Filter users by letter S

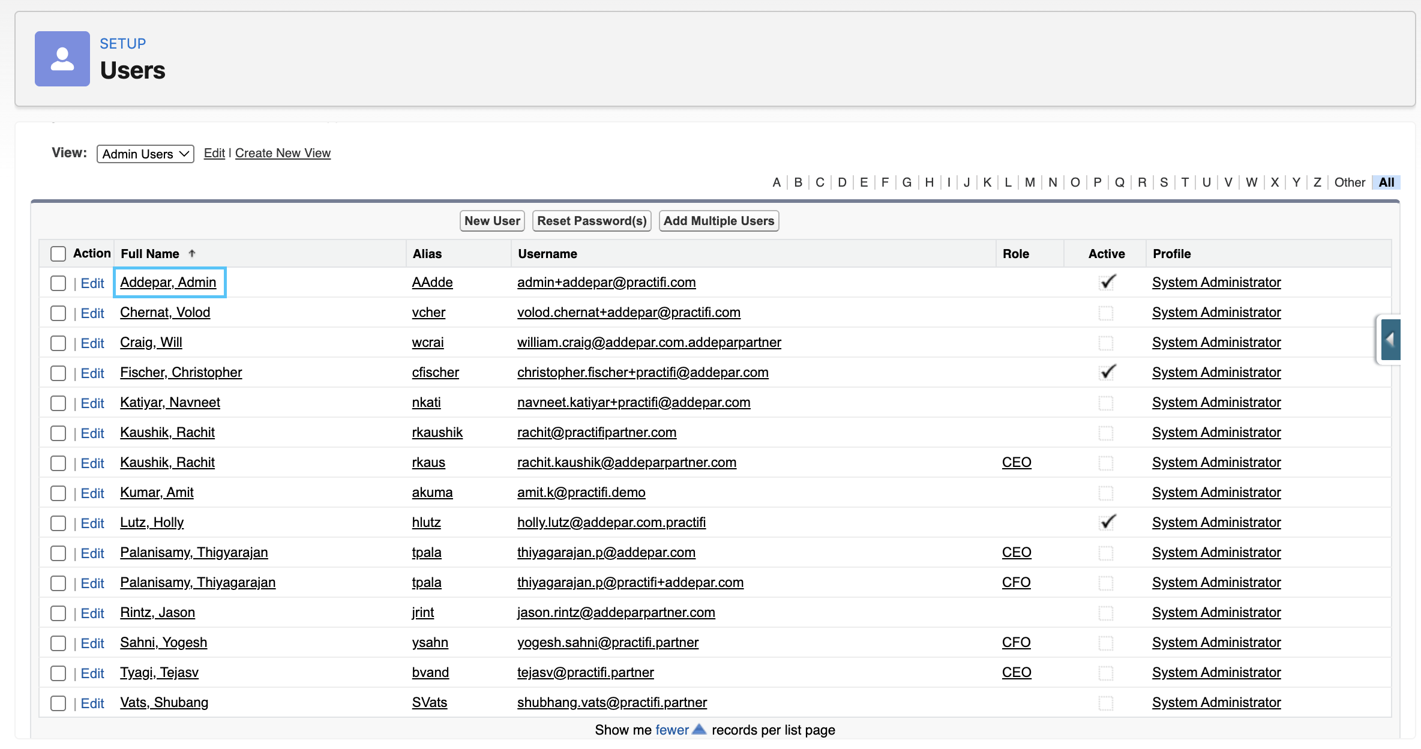(x=1164, y=182)
